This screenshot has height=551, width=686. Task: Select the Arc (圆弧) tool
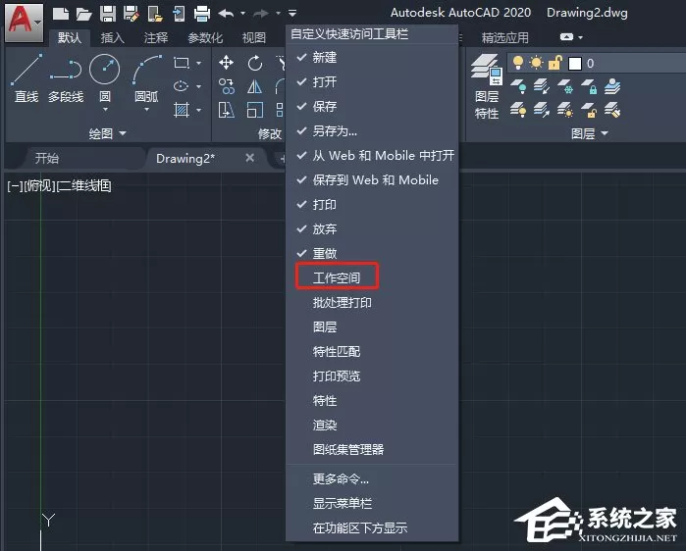pos(146,78)
